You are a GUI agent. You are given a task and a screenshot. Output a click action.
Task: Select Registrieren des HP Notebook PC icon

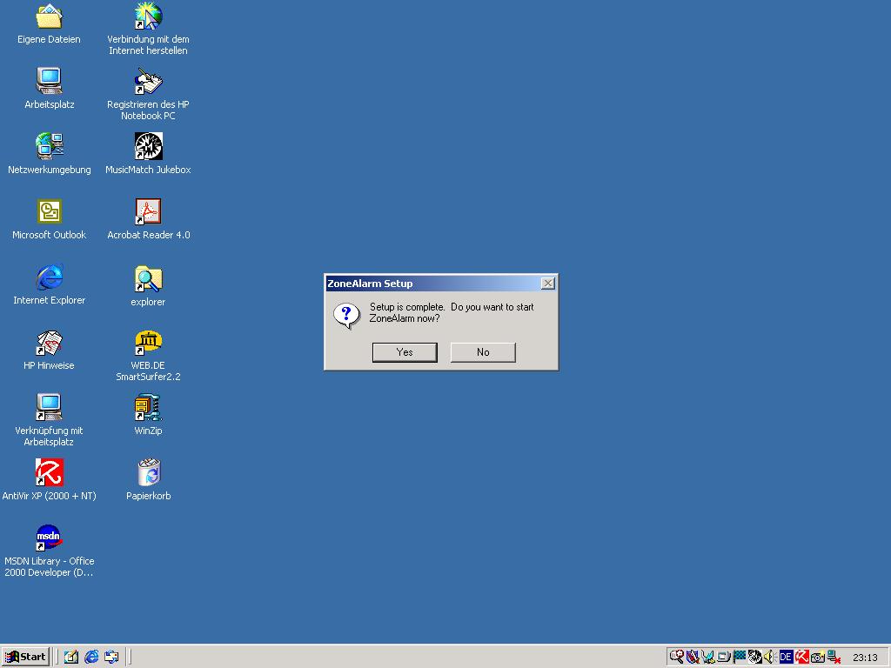coord(148,94)
